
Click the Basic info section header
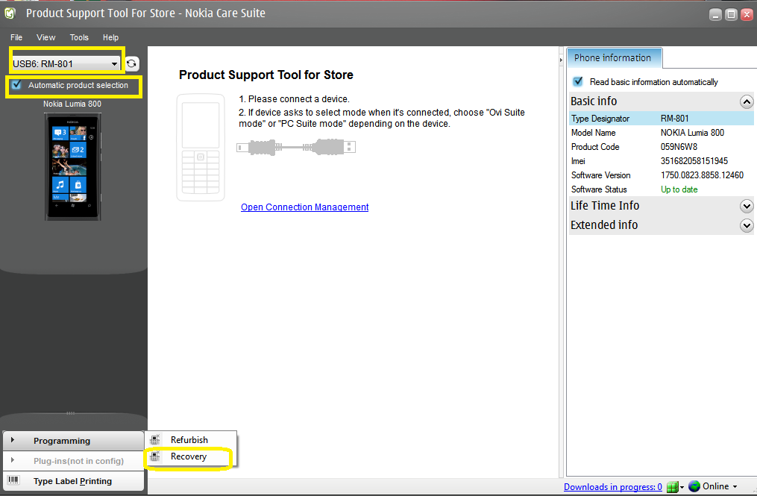click(x=662, y=101)
